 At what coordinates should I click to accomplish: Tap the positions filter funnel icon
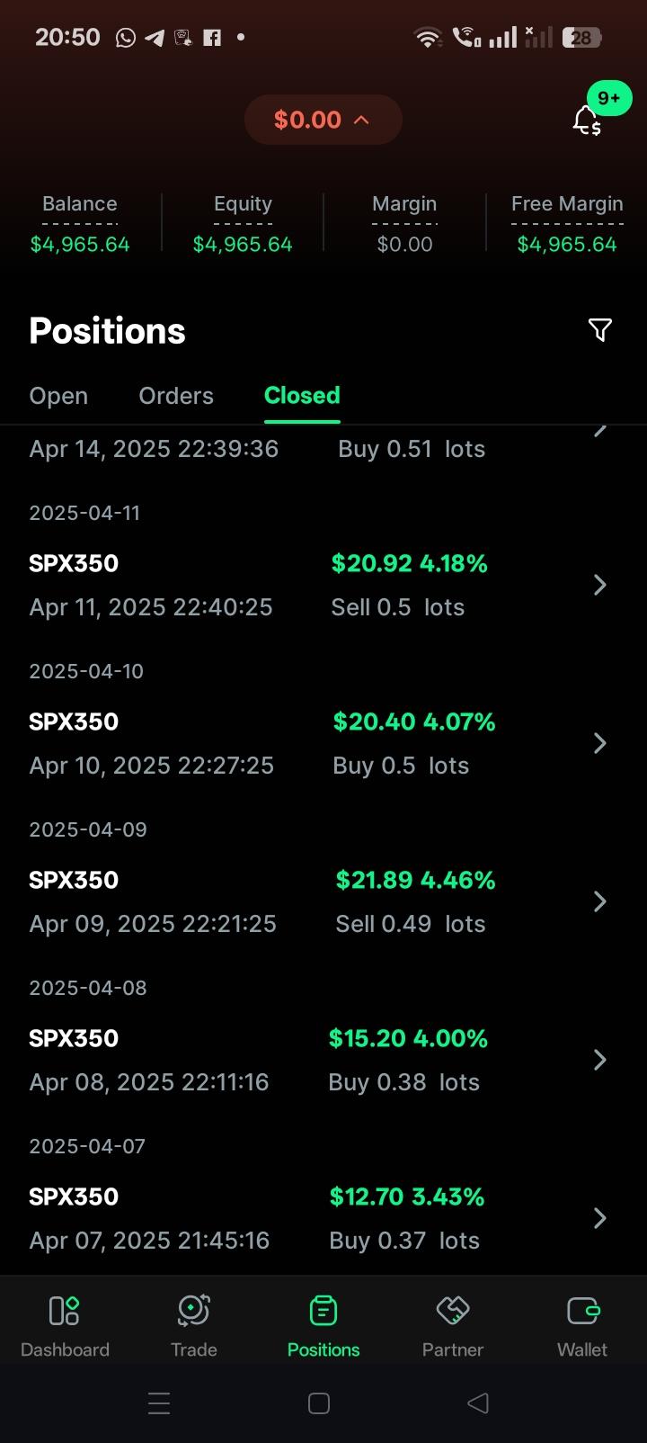click(599, 330)
